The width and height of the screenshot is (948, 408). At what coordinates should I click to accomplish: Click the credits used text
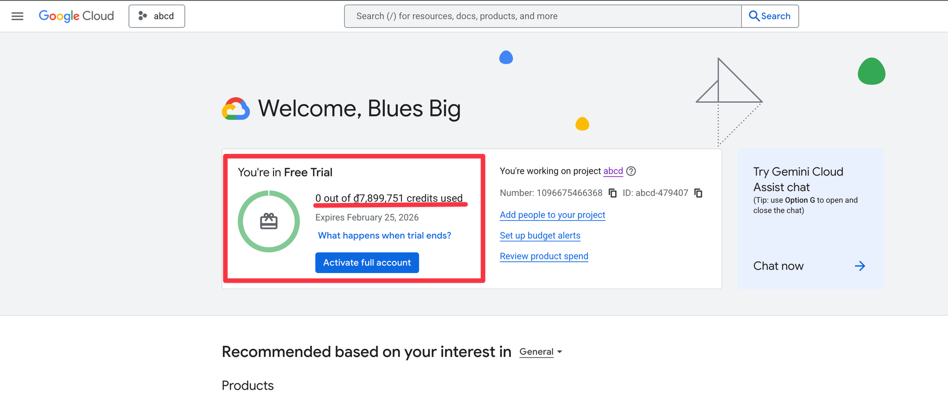389,198
